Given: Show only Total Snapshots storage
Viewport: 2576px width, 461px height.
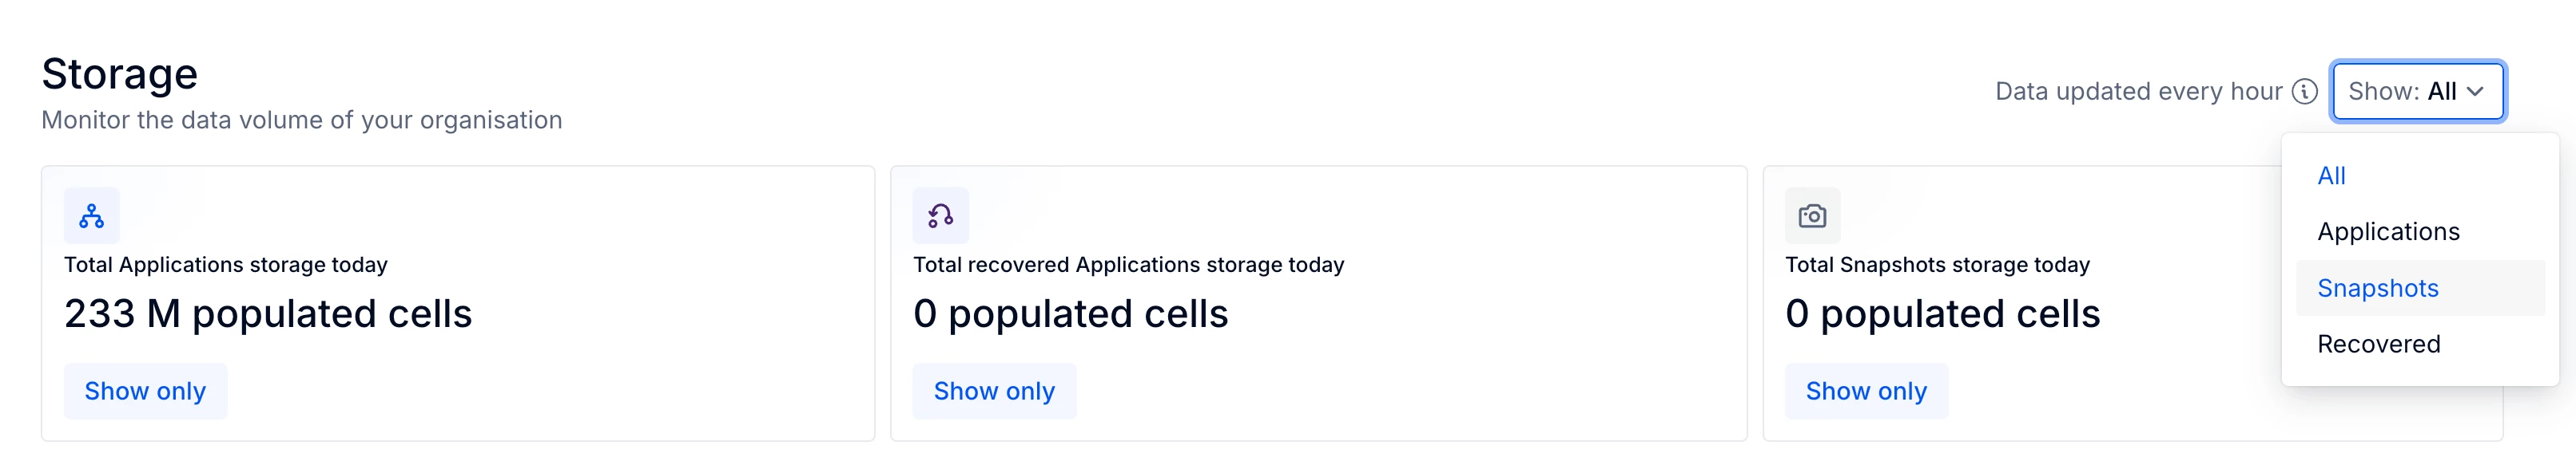Looking at the screenshot, I should coord(1866,391).
